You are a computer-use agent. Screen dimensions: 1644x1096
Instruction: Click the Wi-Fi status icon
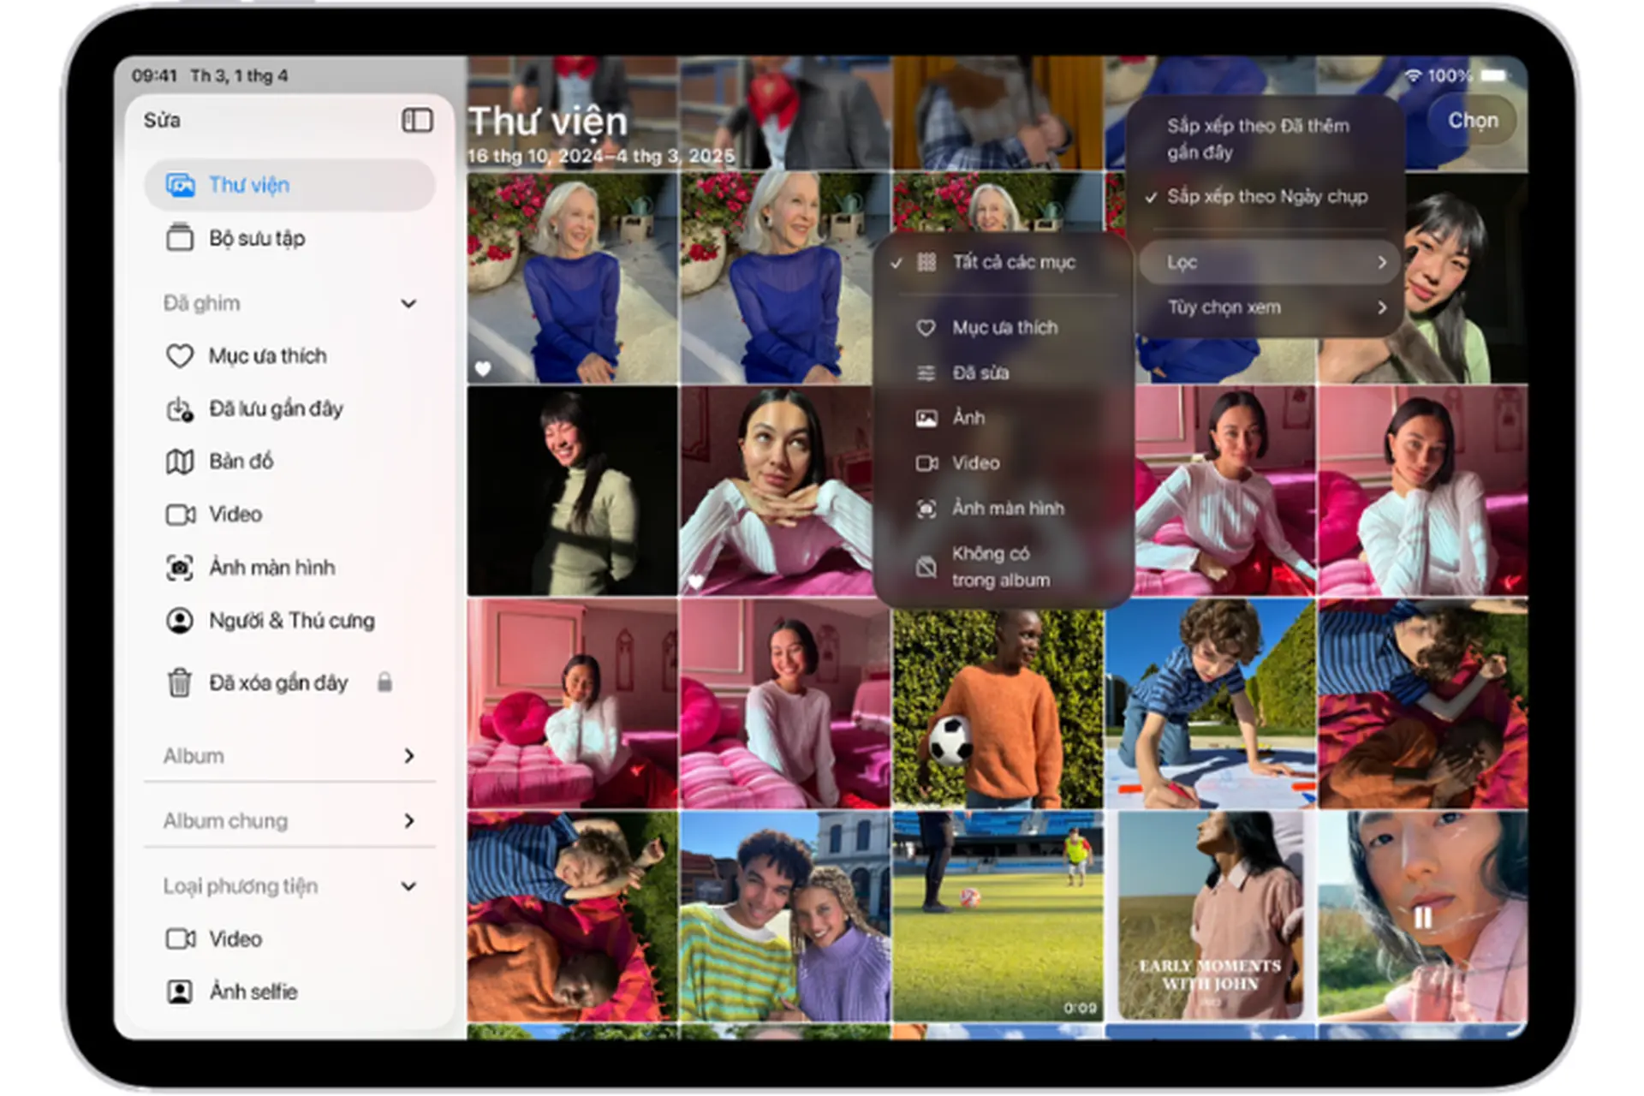point(1413,76)
